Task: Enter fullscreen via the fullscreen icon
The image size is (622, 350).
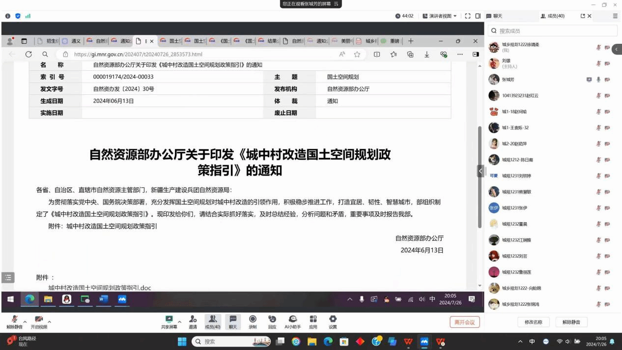Action: [468, 16]
